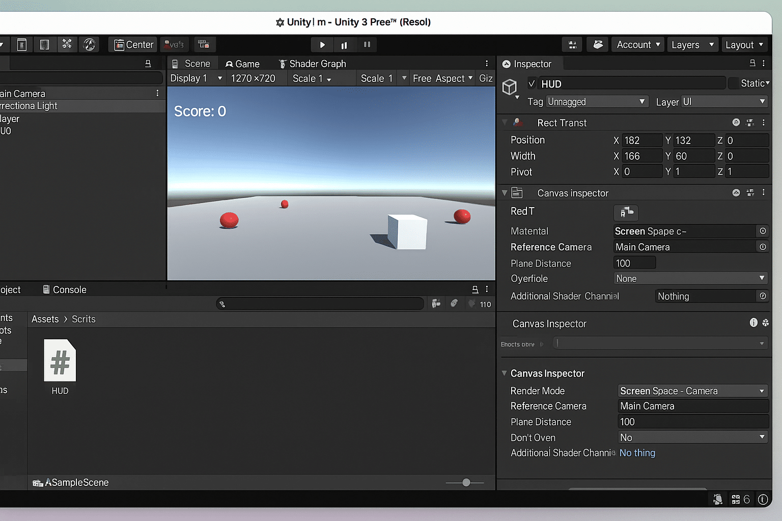Image resolution: width=782 pixels, height=521 pixels.
Task: Click the Canvas component icon in the Inspector
Action: coord(517,192)
